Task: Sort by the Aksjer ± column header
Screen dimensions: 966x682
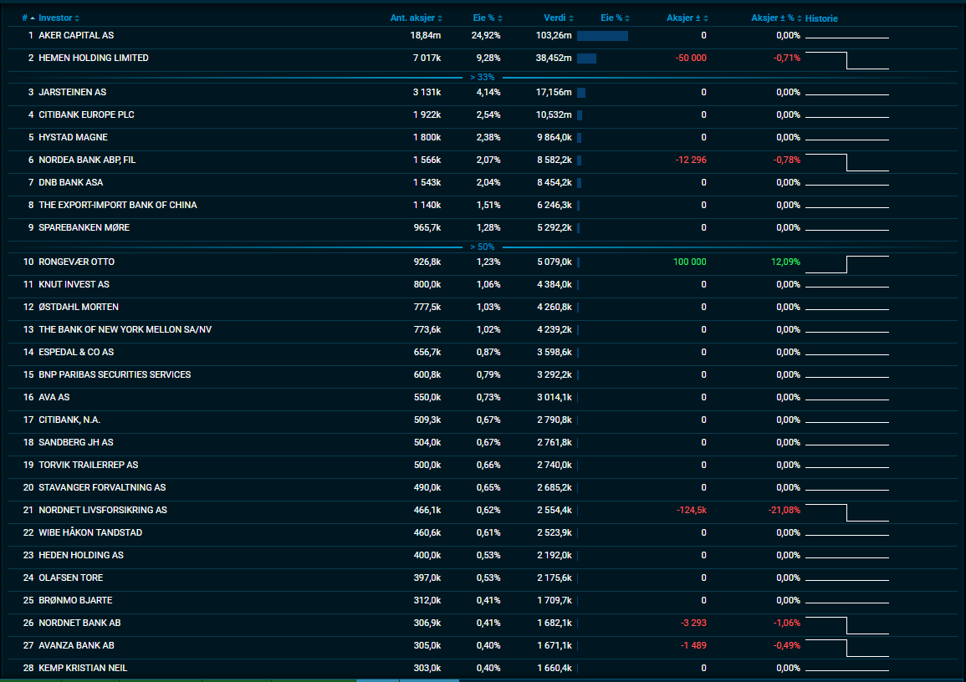Action: (x=687, y=18)
